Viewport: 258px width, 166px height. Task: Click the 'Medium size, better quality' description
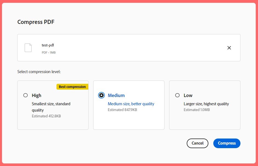click(x=131, y=104)
